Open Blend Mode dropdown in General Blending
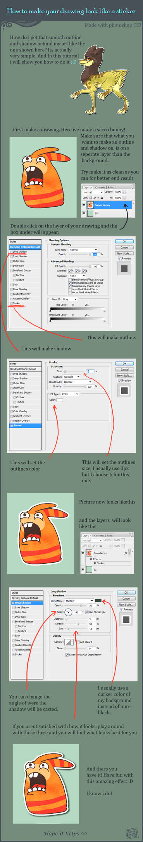This screenshot has width=143, height=842. (x=83, y=250)
